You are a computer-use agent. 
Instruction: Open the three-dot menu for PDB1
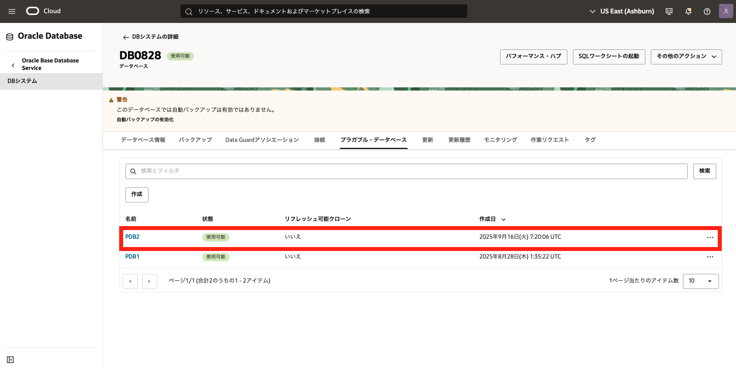click(x=710, y=257)
